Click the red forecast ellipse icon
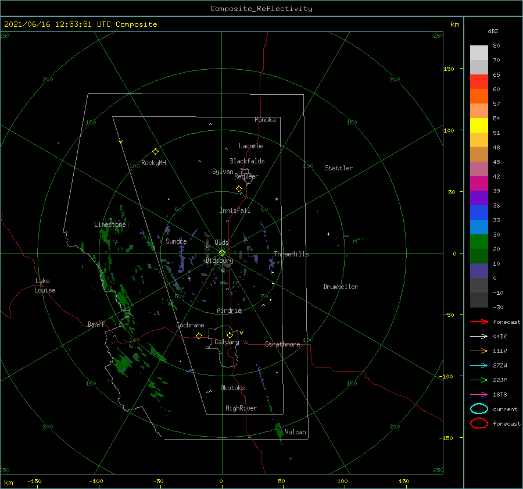The height and width of the screenshot is (489, 523). [479, 423]
